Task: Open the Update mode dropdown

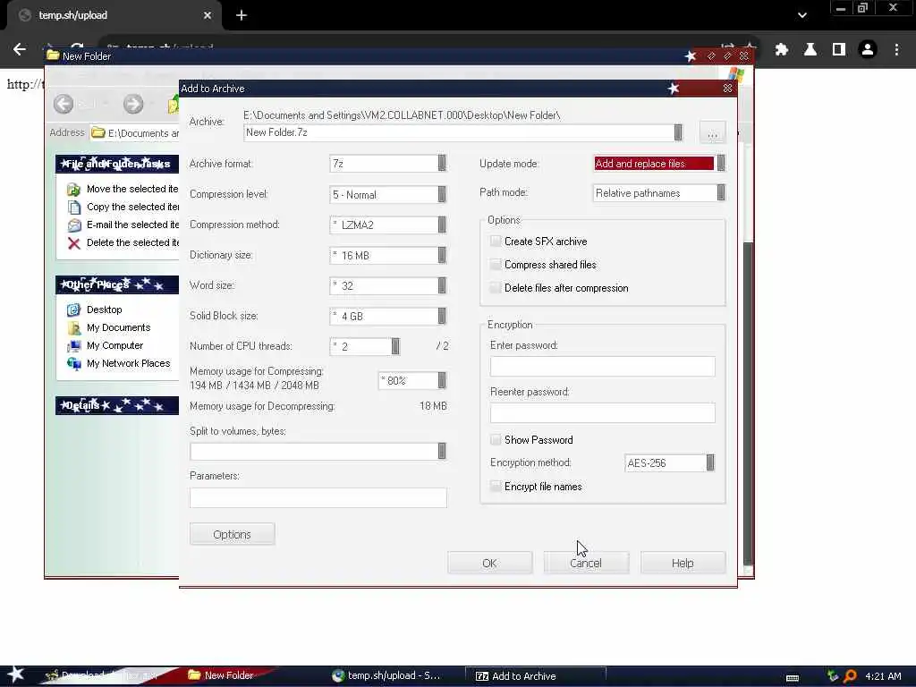Action: 721,164
